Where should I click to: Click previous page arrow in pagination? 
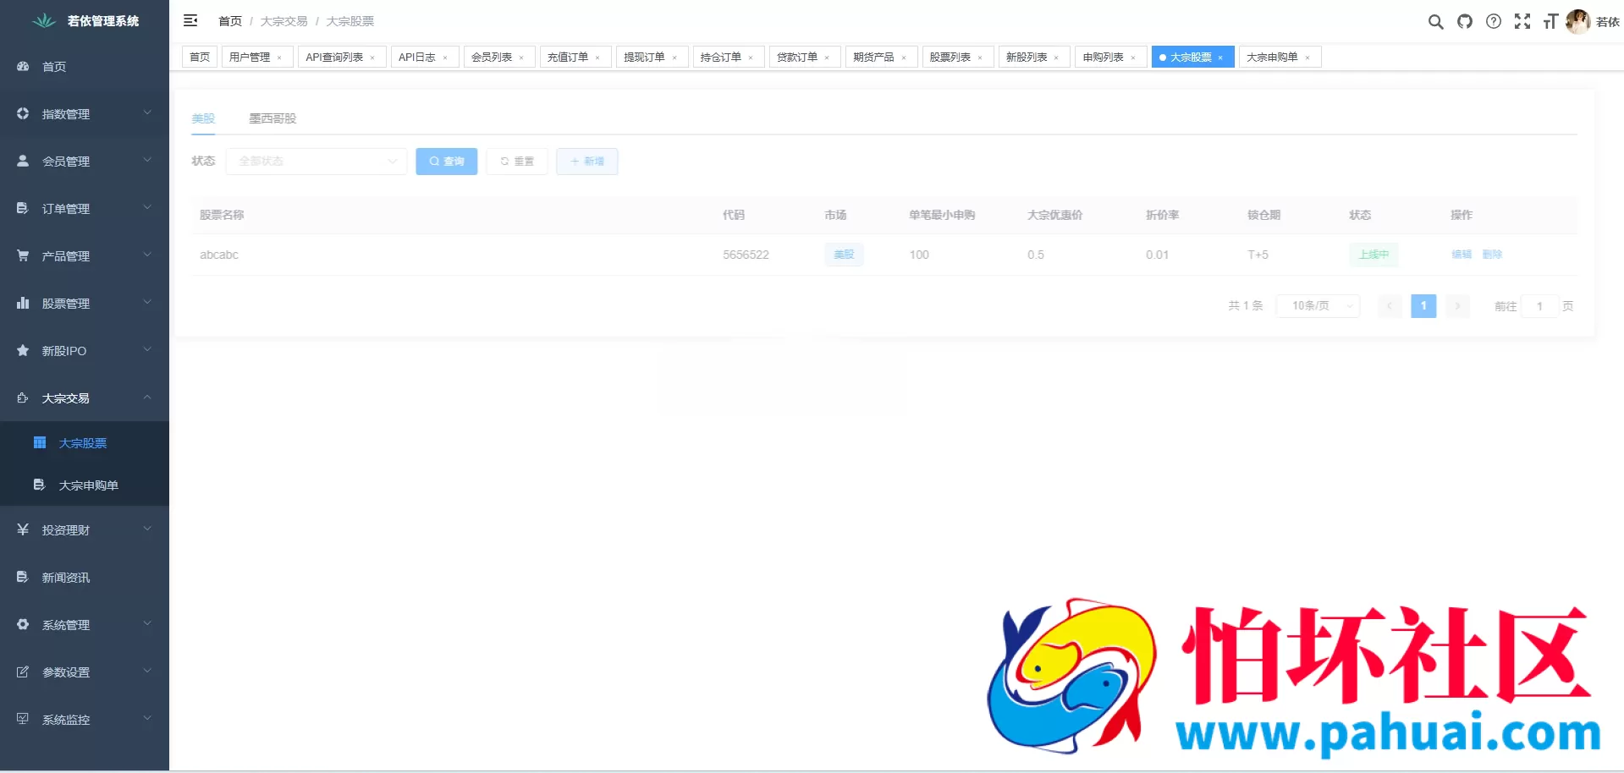tap(1390, 305)
